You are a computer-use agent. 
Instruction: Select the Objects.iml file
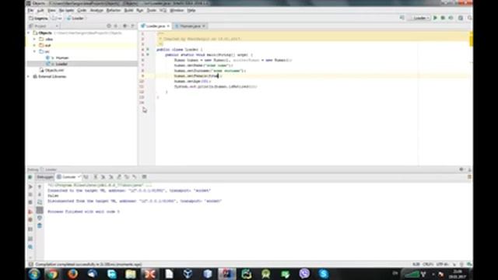click(x=52, y=70)
